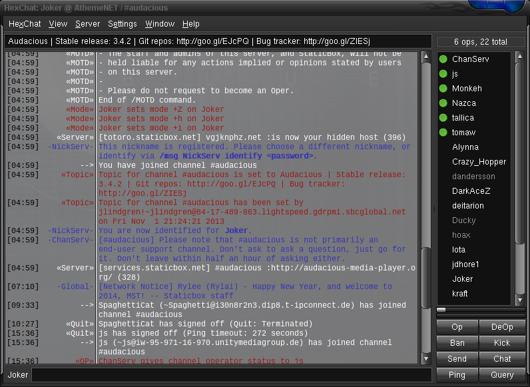The width and height of the screenshot is (530, 387).
Task: Open the View menu
Action: (x=58, y=24)
